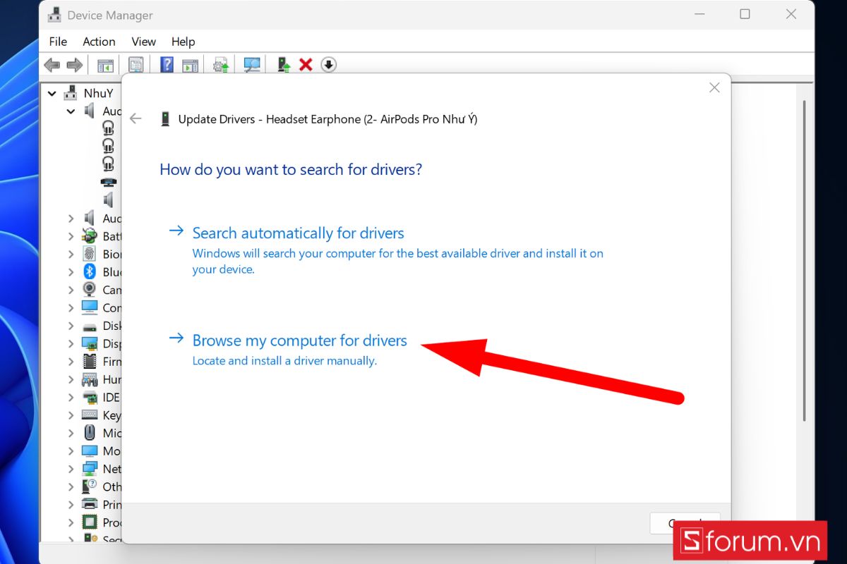
Task: Expand the Biometric devices category
Action: [x=71, y=254]
